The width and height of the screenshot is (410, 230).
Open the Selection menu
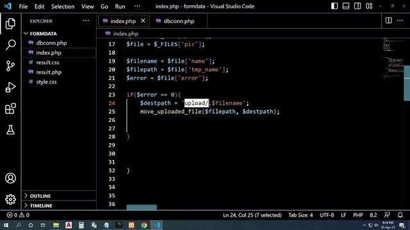pos(63,6)
